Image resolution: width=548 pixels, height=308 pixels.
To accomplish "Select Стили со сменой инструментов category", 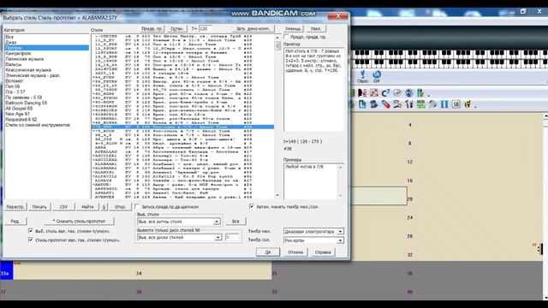I will click(46, 125).
